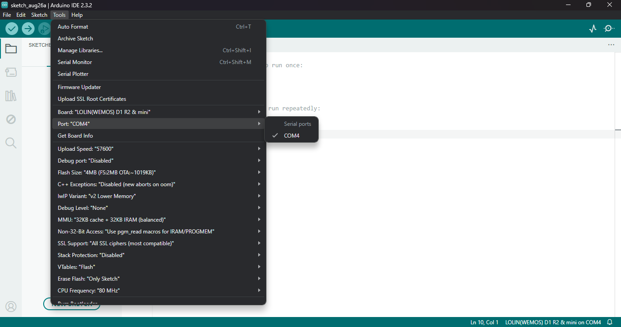621x327 pixels.
Task: Open the File menu
Action: (x=7, y=15)
